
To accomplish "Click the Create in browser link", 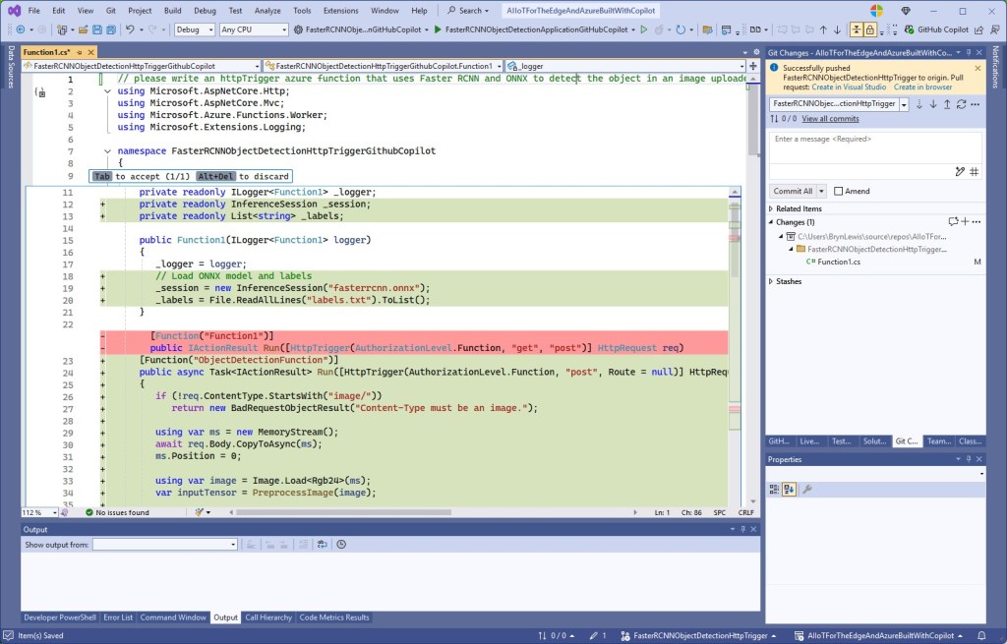I will 922,88.
